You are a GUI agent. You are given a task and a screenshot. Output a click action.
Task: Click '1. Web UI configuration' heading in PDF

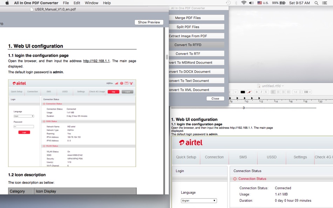[35, 46]
